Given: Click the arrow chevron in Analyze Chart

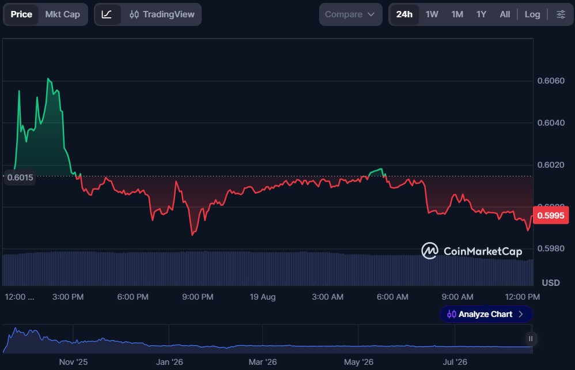Looking at the screenshot, I should (x=521, y=314).
